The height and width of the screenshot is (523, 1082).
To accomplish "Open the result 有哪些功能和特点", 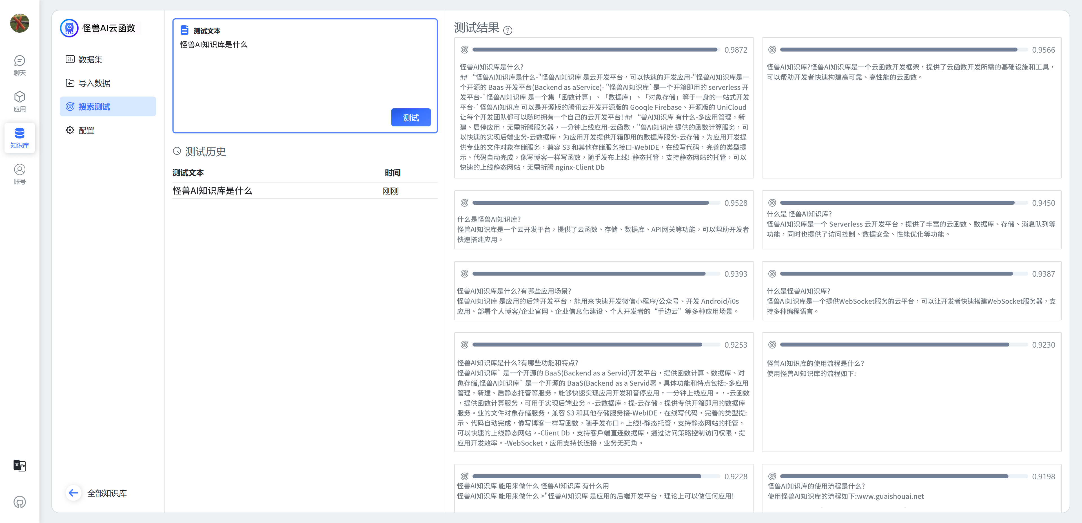I will click(604, 392).
